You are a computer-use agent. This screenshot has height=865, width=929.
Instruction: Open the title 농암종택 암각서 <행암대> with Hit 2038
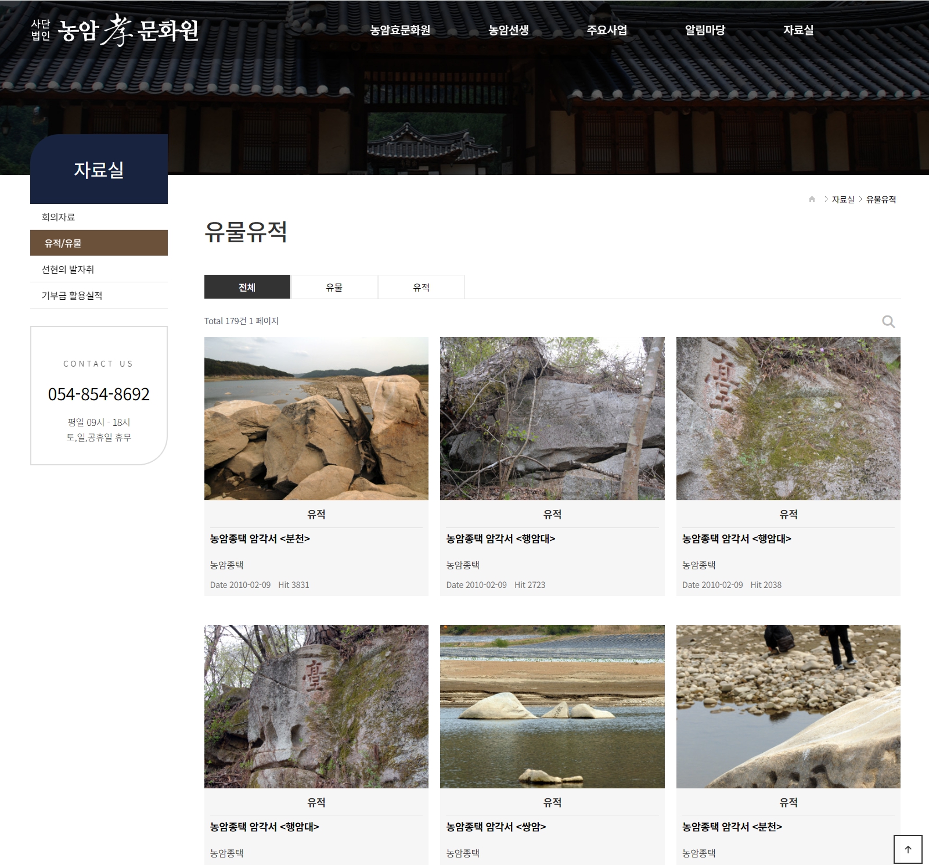(x=737, y=539)
